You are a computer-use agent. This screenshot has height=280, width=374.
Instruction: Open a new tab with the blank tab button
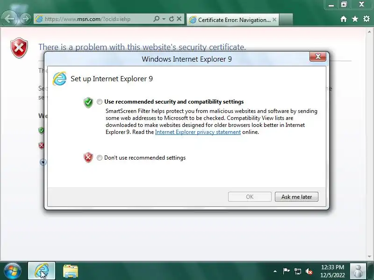pos(286,20)
